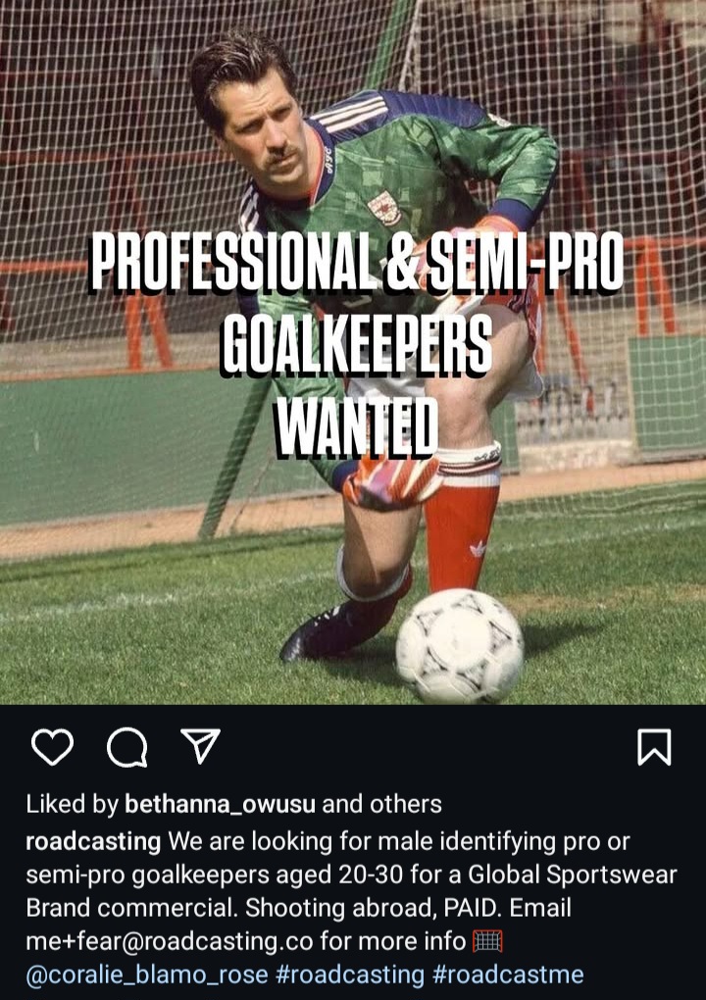Like the post with the heart icon
The width and height of the screenshot is (706, 1000).
[52, 747]
